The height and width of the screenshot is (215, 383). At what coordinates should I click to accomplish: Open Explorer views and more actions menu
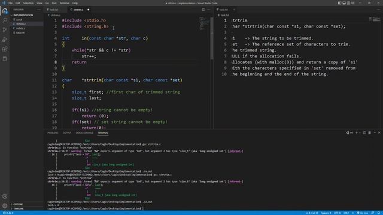click(x=39, y=10)
